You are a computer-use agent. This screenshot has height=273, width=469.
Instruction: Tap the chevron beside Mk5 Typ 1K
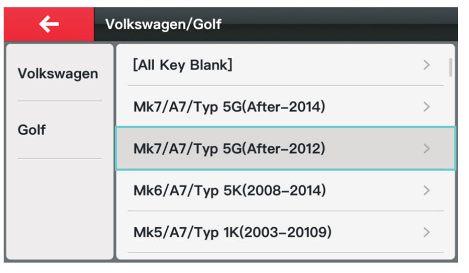pos(427,232)
